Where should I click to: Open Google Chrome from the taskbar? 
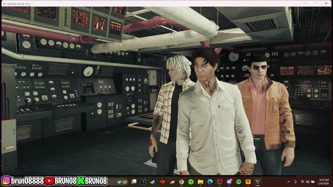tap(181, 182)
